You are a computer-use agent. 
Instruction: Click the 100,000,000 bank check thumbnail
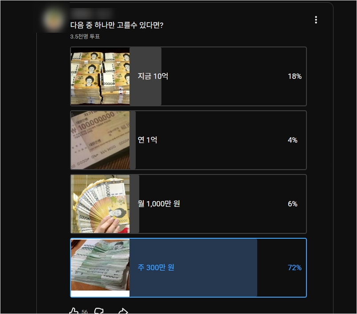pos(100,140)
